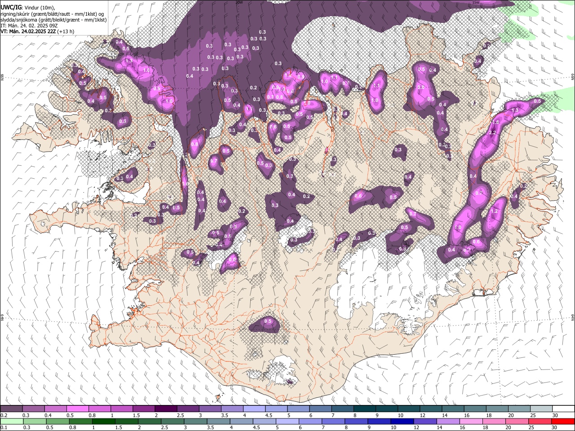The image size is (575, 431).
Task: Click the deep blue 10 swatch in lower legend
Action: click(402, 421)
